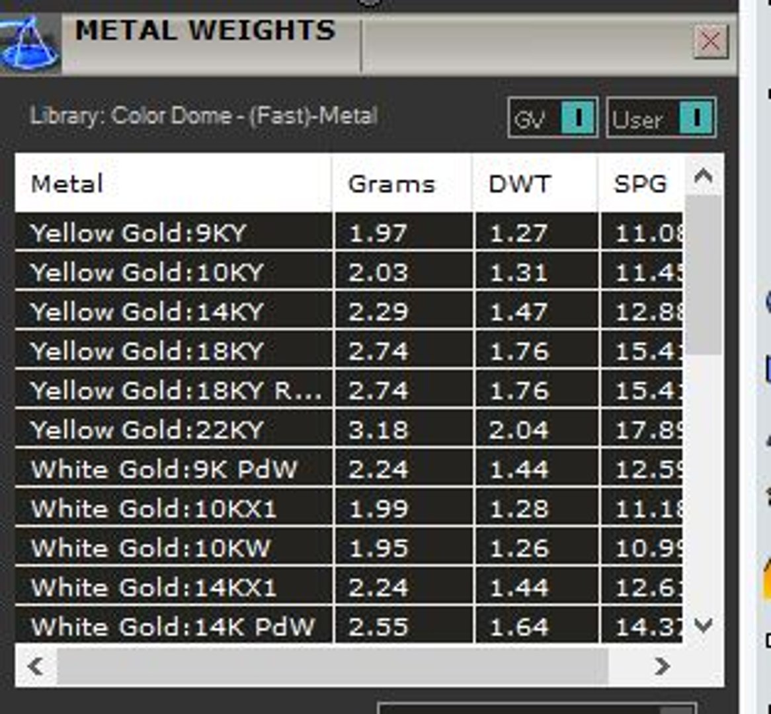Image resolution: width=771 pixels, height=714 pixels.
Task: Sort by the DWT column header
Action: pos(536,184)
